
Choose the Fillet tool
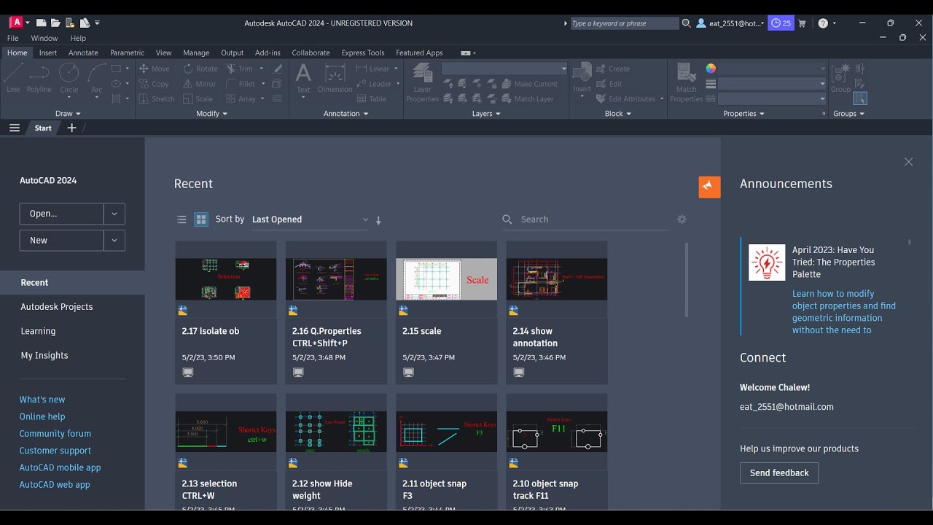tap(240, 84)
